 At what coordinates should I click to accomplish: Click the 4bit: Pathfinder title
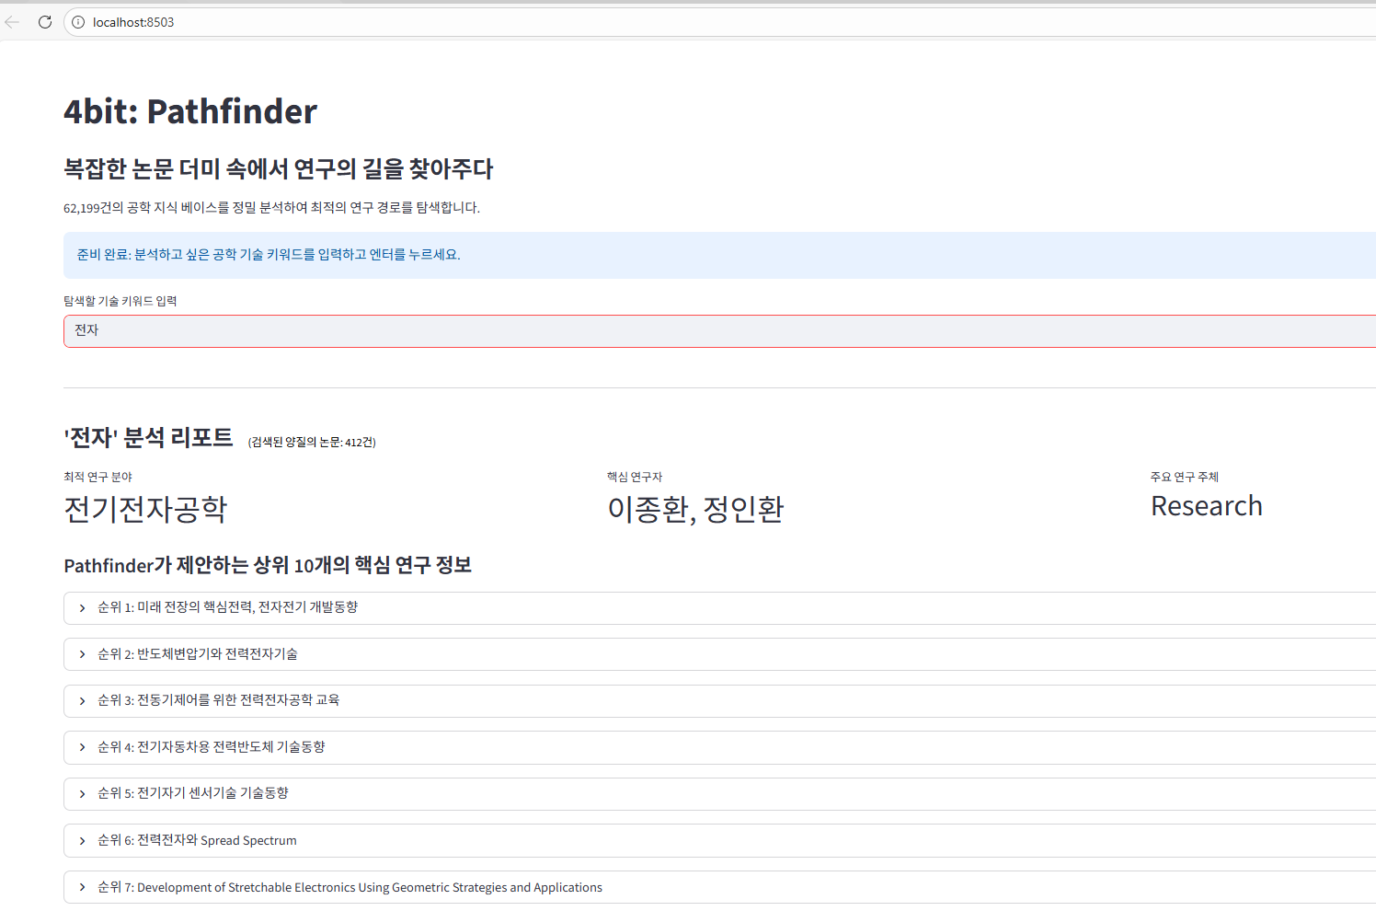click(x=190, y=111)
